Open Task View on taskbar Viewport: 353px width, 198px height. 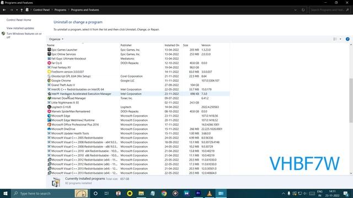coord(106,193)
